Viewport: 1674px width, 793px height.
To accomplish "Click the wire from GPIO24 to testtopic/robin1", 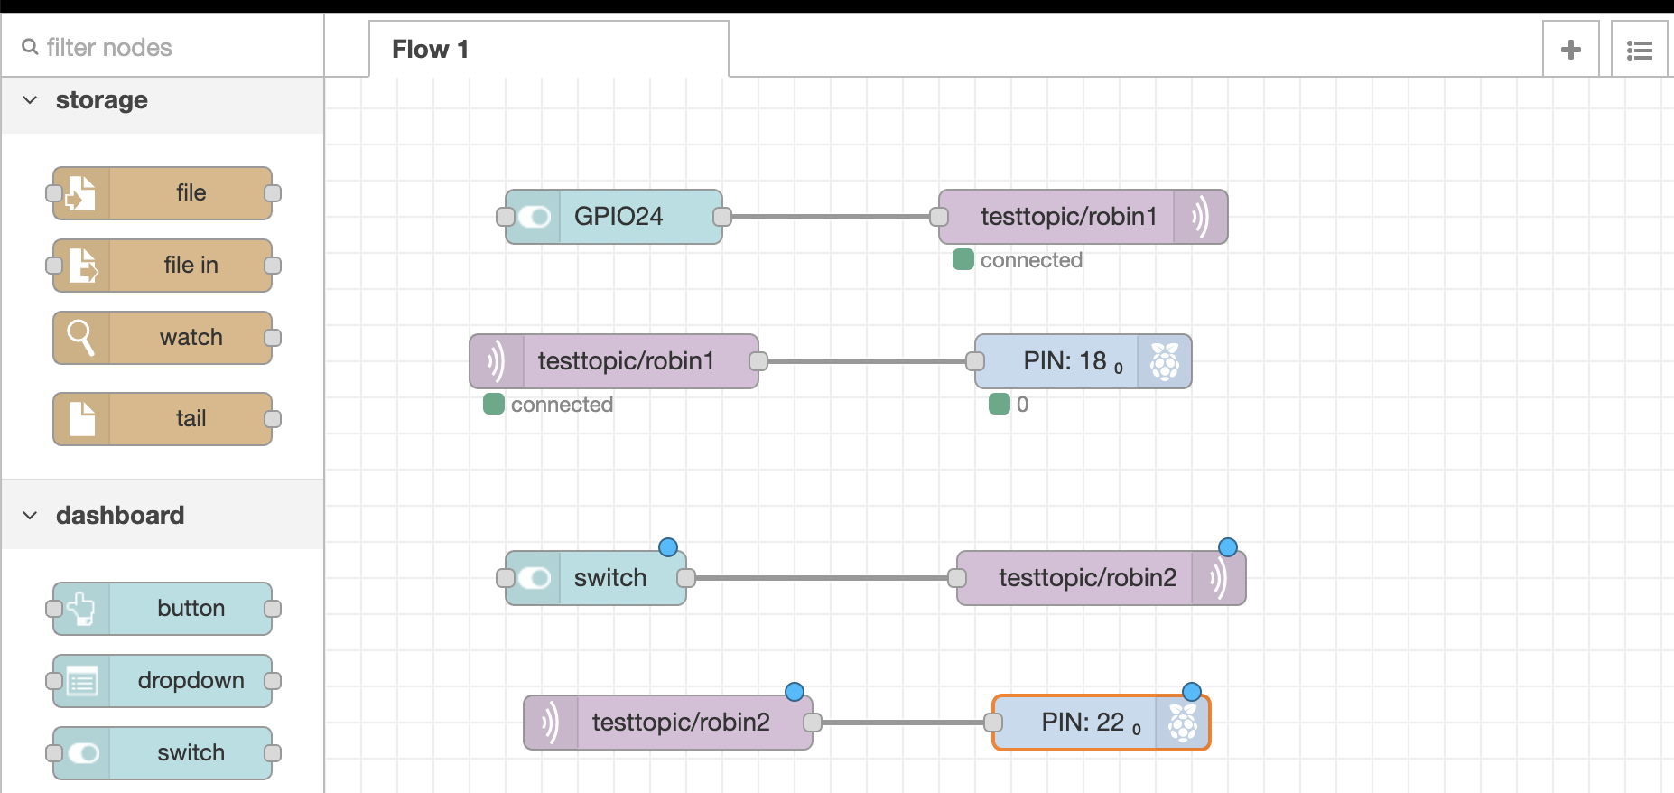I will coord(831,217).
